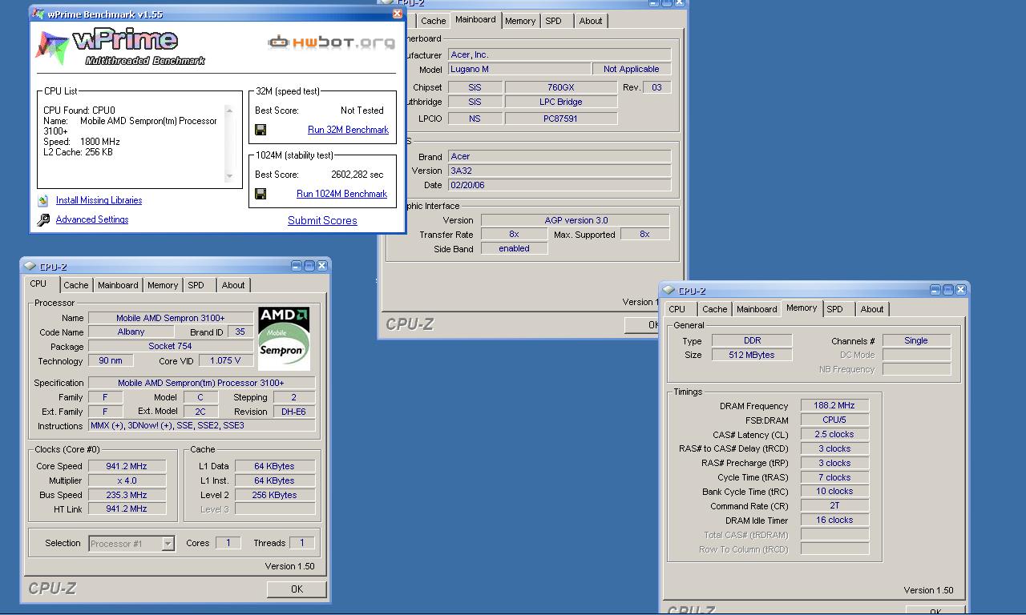1026x615 pixels.
Task: Select Cache tab in Memory window
Action: tap(715, 309)
